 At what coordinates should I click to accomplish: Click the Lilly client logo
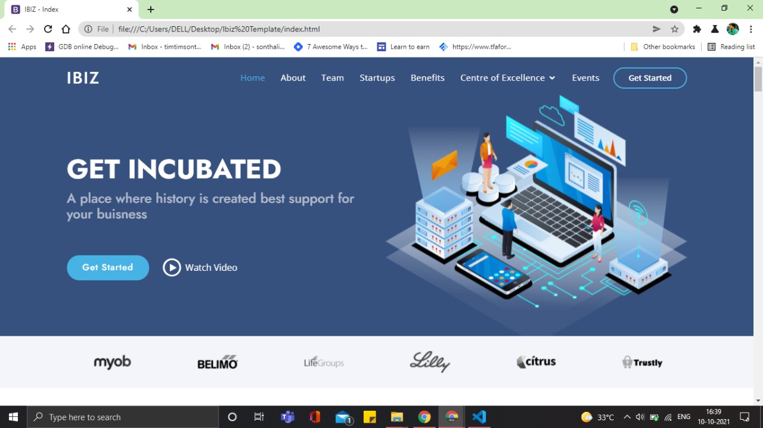(x=430, y=362)
